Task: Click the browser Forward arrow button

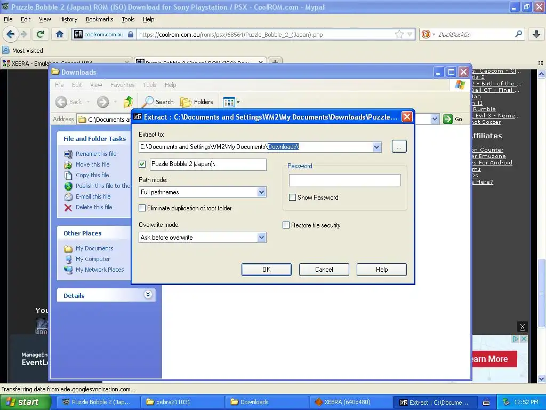Action: (x=23, y=34)
